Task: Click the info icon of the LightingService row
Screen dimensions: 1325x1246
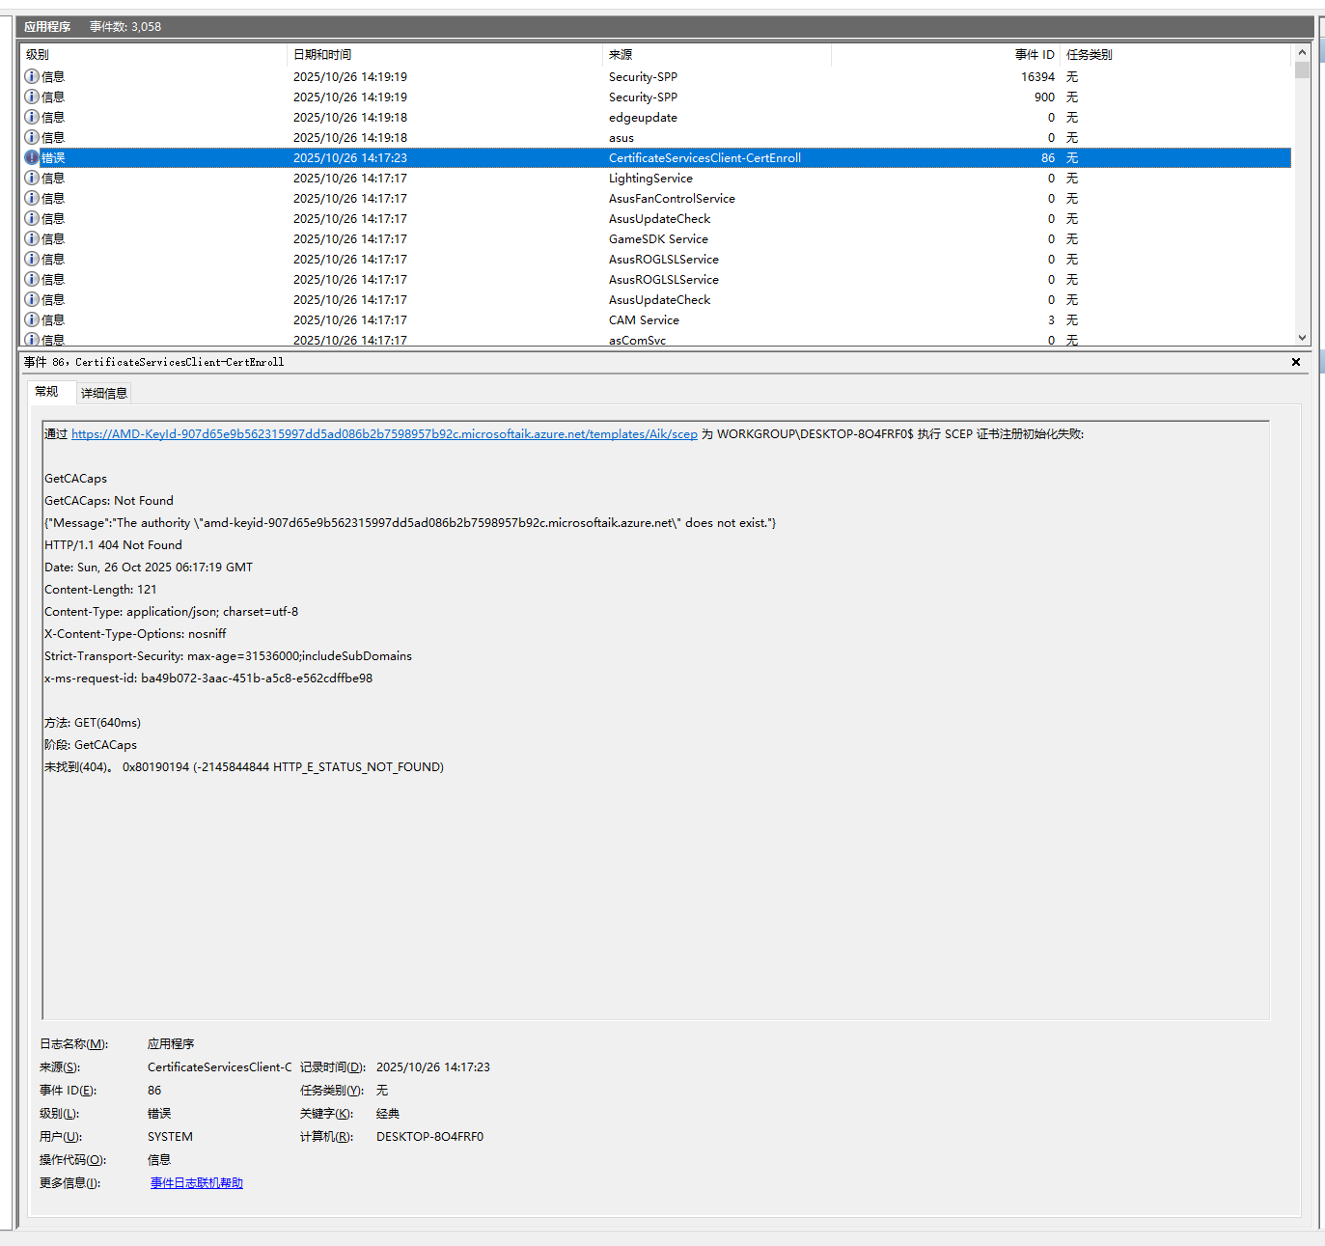Action: click(32, 178)
